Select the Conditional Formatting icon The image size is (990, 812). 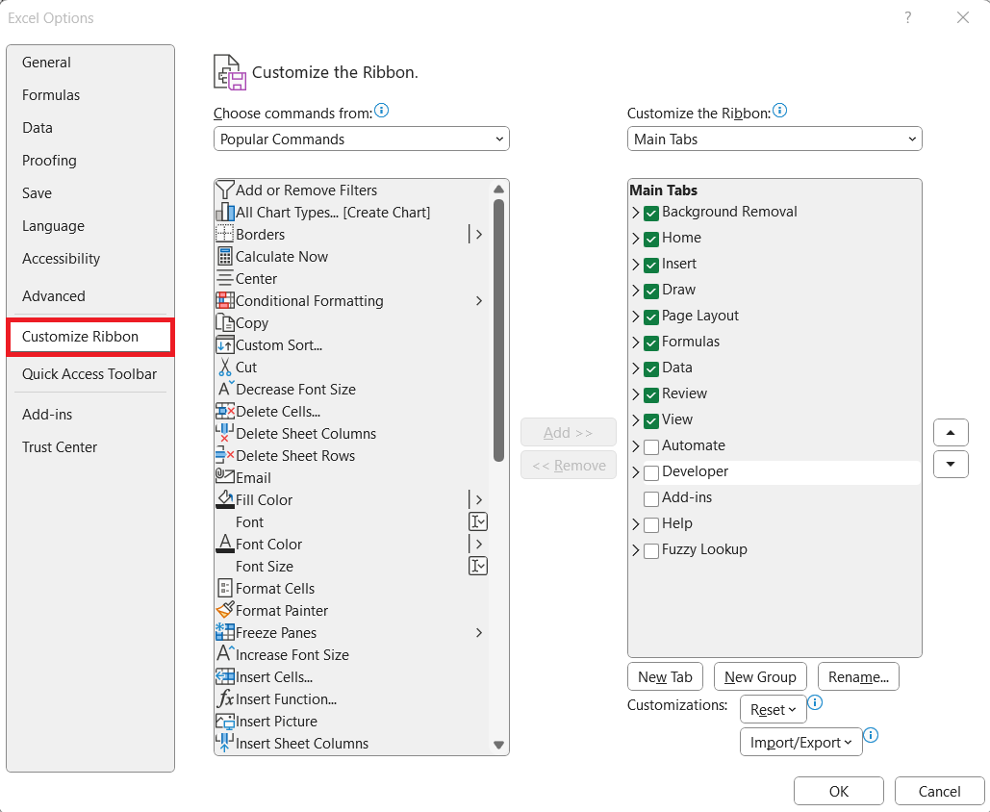225,300
